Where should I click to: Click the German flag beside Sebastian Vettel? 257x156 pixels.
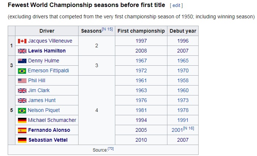[x=22, y=140]
